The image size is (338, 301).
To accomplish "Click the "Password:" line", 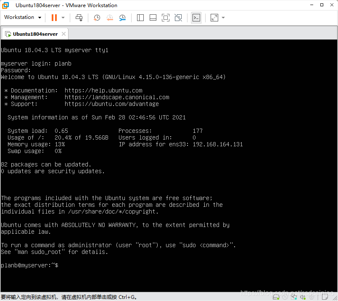I will (16, 70).
